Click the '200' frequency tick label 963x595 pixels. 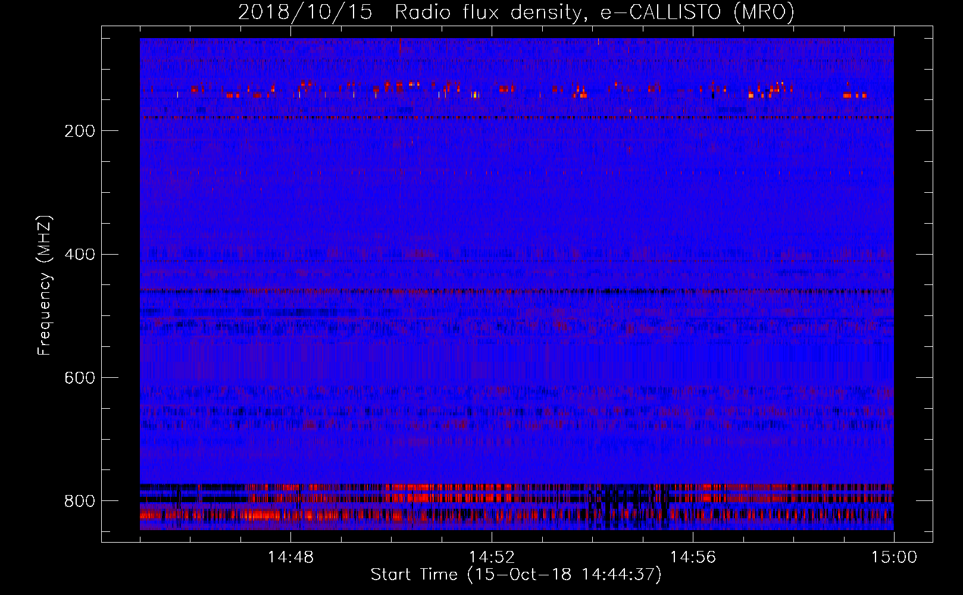(79, 131)
